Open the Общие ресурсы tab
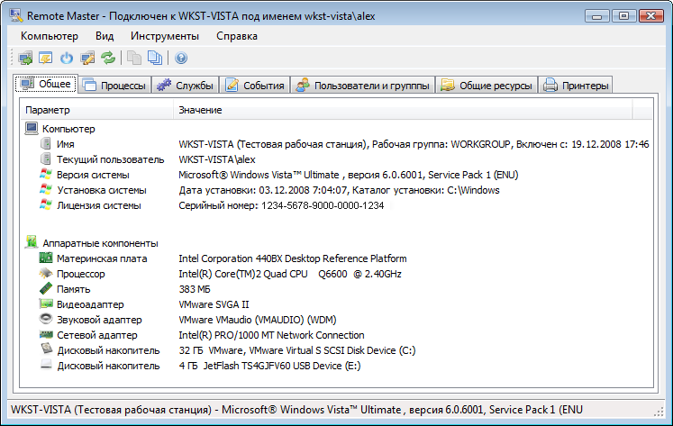 tap(487, 85)
